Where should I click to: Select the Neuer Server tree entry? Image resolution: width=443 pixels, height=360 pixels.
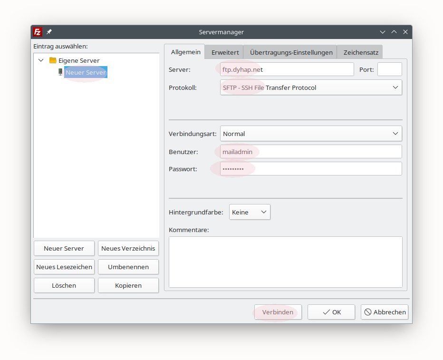tap(86, 72)
